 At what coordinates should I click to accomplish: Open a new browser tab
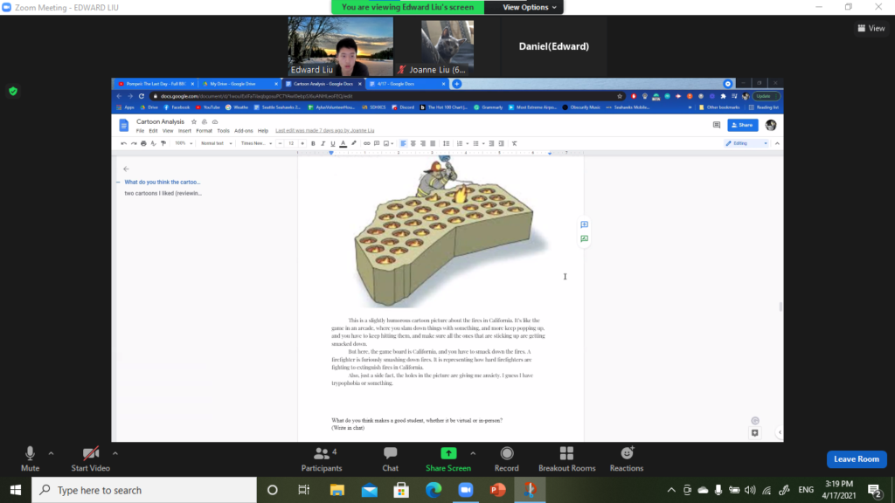(x=456, y=84)
